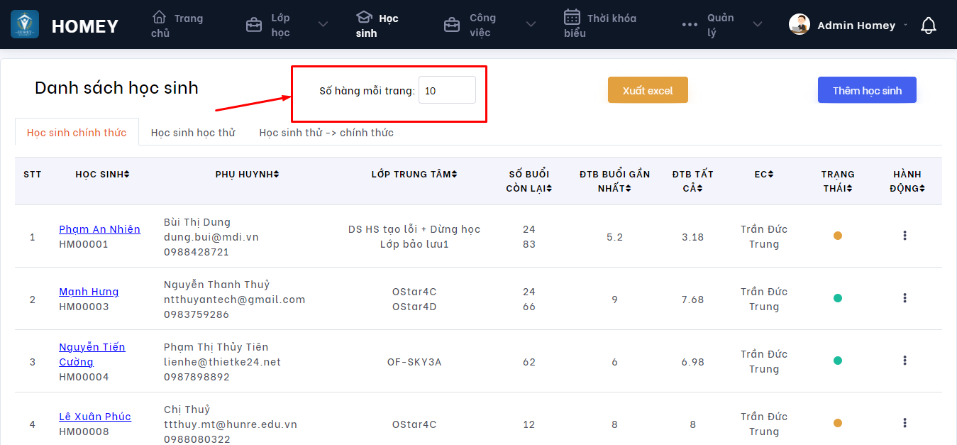The height and width of the screenshot is (445, 957).
Task: Click the Xuất excel button
Action: [648, 90]
